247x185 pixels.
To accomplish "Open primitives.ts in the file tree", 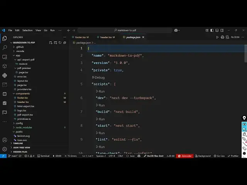I will (24, 119).
